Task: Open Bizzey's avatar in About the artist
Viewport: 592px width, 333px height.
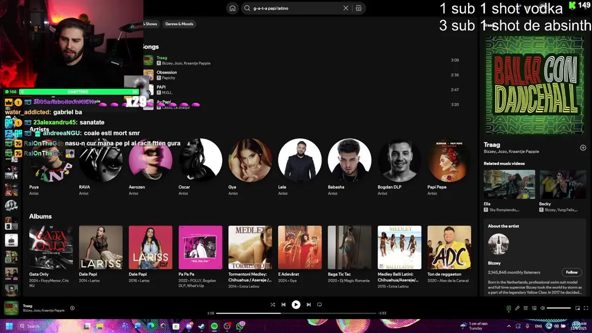Action: click(x=499, y=244)
